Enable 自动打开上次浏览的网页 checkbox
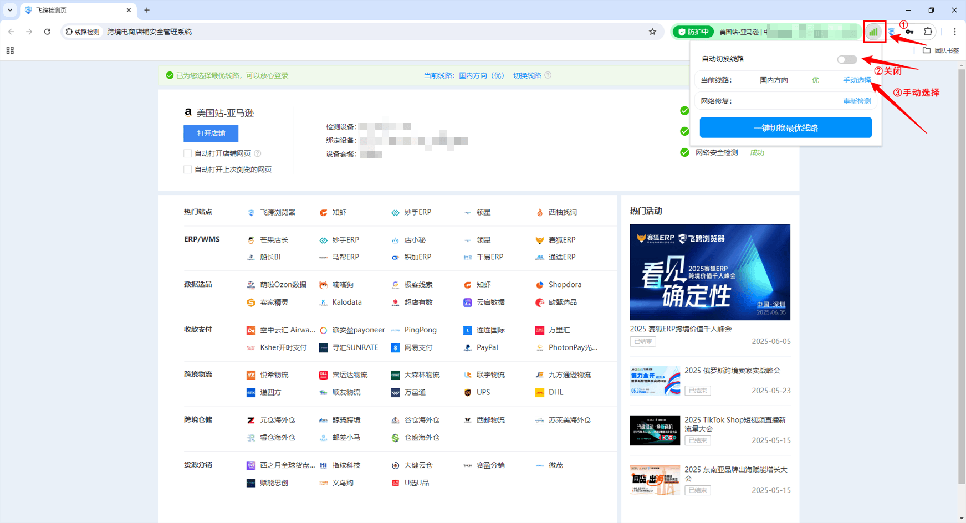The height and width of the screenshot is (523, 966). 188,170
